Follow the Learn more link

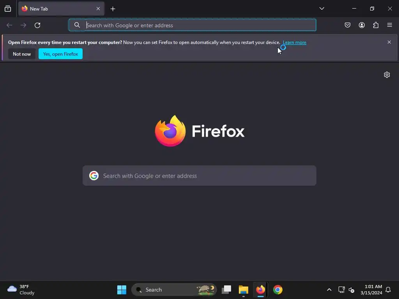pyautogui.click(x=295, y=42)
